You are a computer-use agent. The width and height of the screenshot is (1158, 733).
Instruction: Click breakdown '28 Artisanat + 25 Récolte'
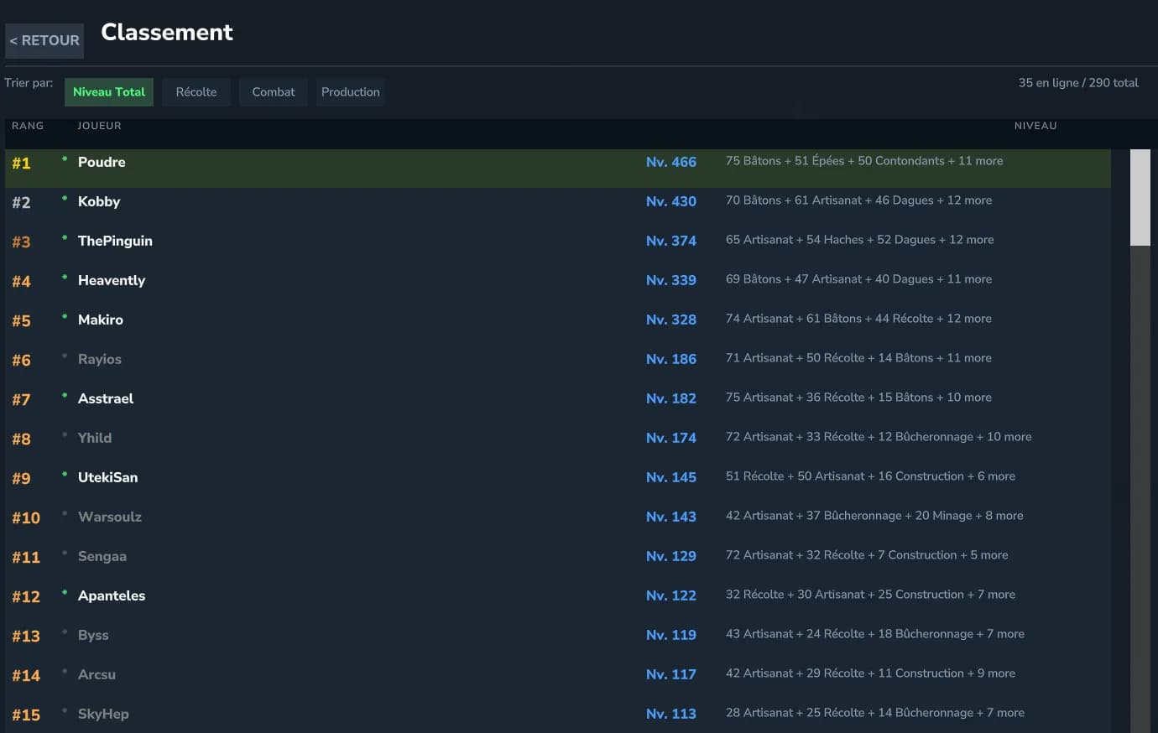[x=875, y=713]
